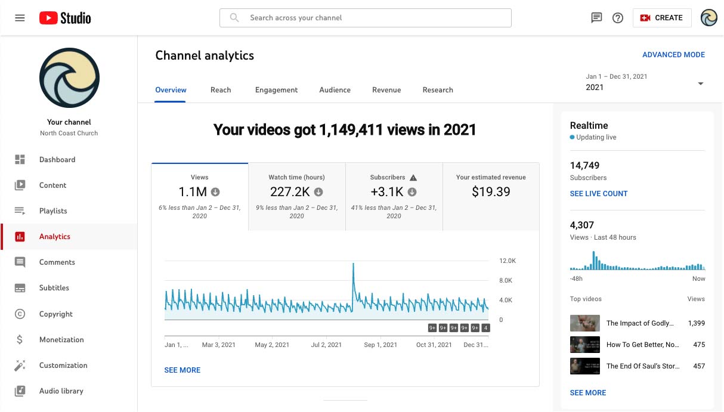724x412 pixels.
Task: Click the realtime 48-hour bar chart
Action: 638,261
